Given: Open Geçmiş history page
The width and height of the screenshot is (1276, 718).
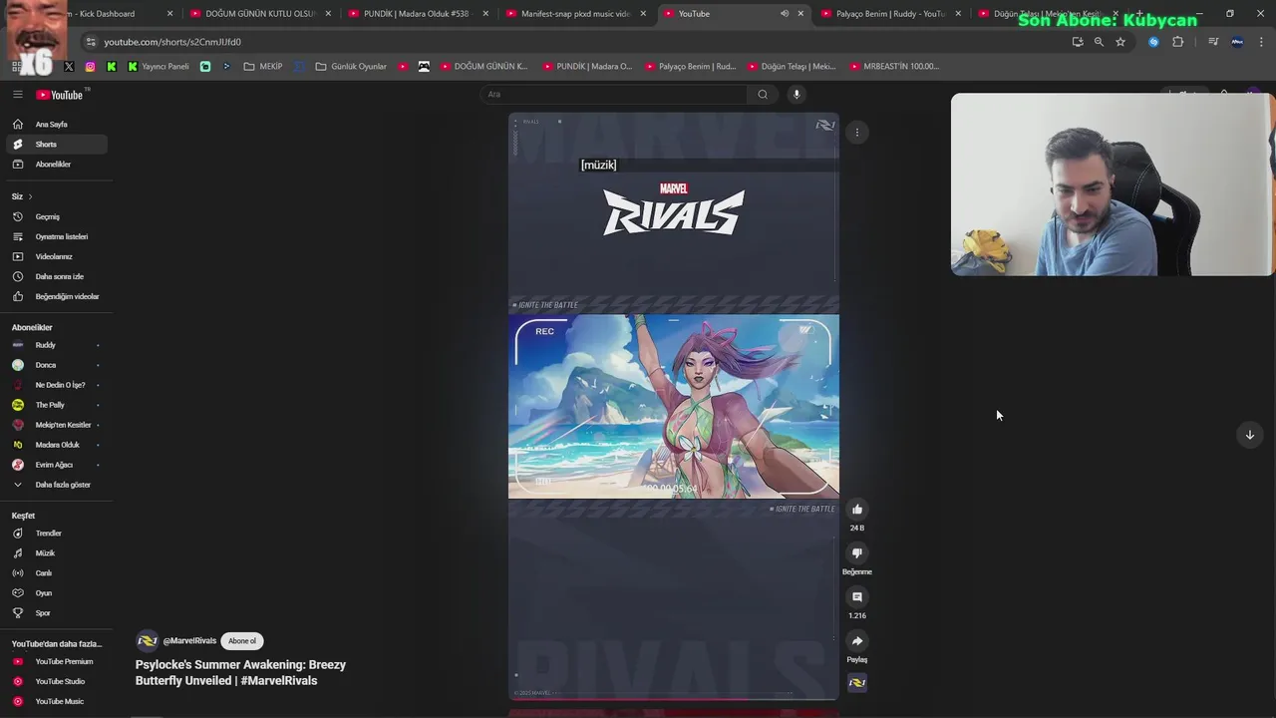Looking at the screenshot, I should (x=57, y=217).
